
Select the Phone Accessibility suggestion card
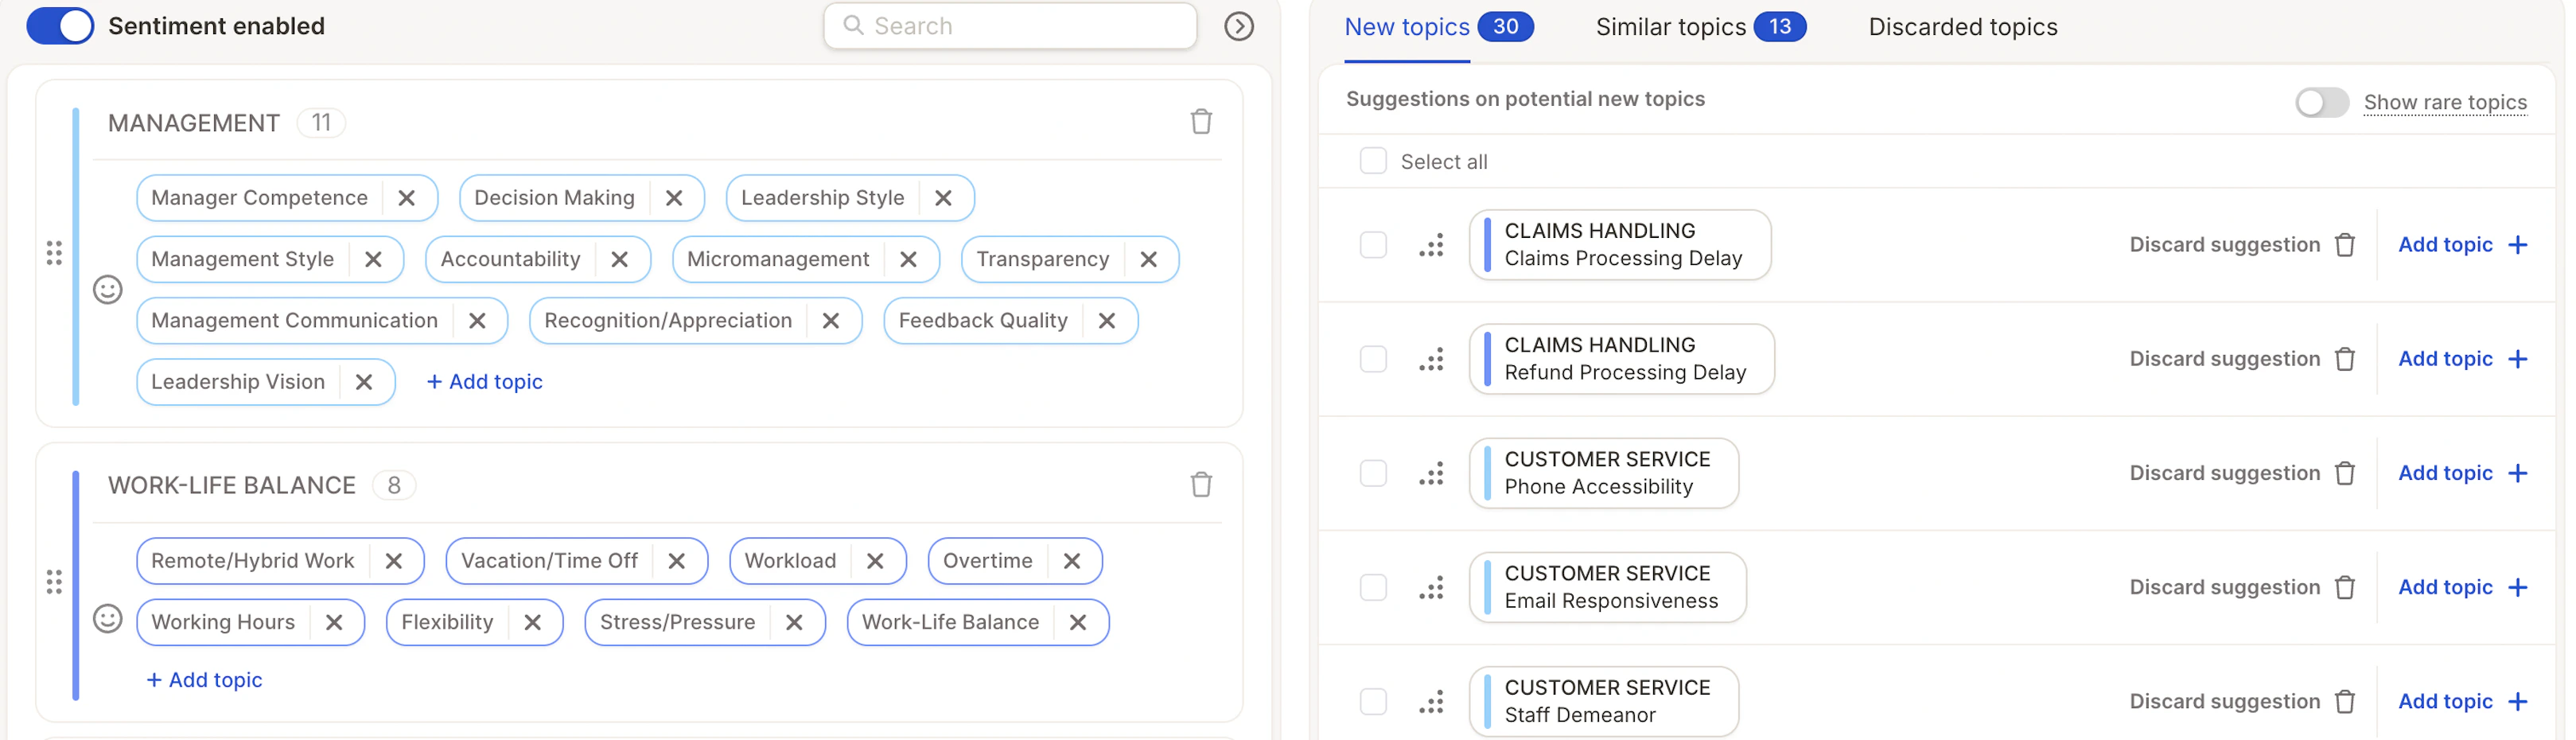click(1604, 473)
